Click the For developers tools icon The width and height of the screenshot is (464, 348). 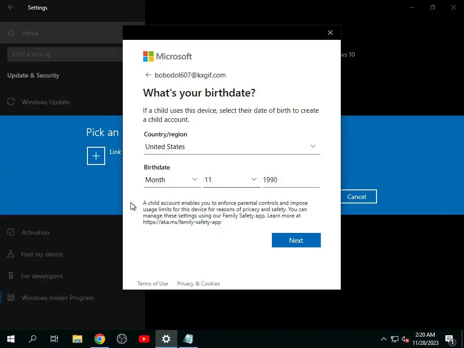point(11,276)
